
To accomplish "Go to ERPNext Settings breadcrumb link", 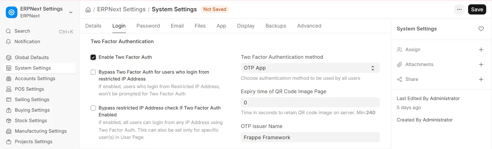I will [x=121, y=9].
